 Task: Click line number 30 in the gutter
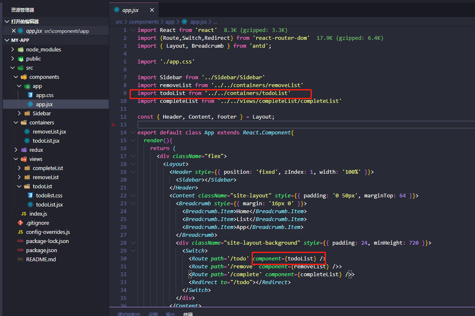(123, 258)
